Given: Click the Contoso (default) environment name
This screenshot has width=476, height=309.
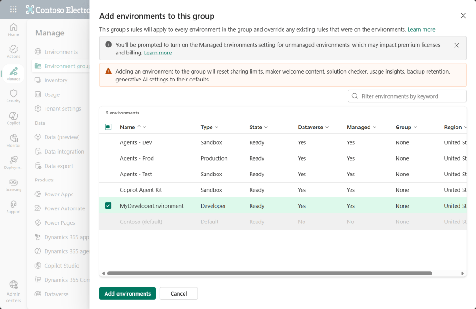Looking at the screenshot, I should coord(141,222).
